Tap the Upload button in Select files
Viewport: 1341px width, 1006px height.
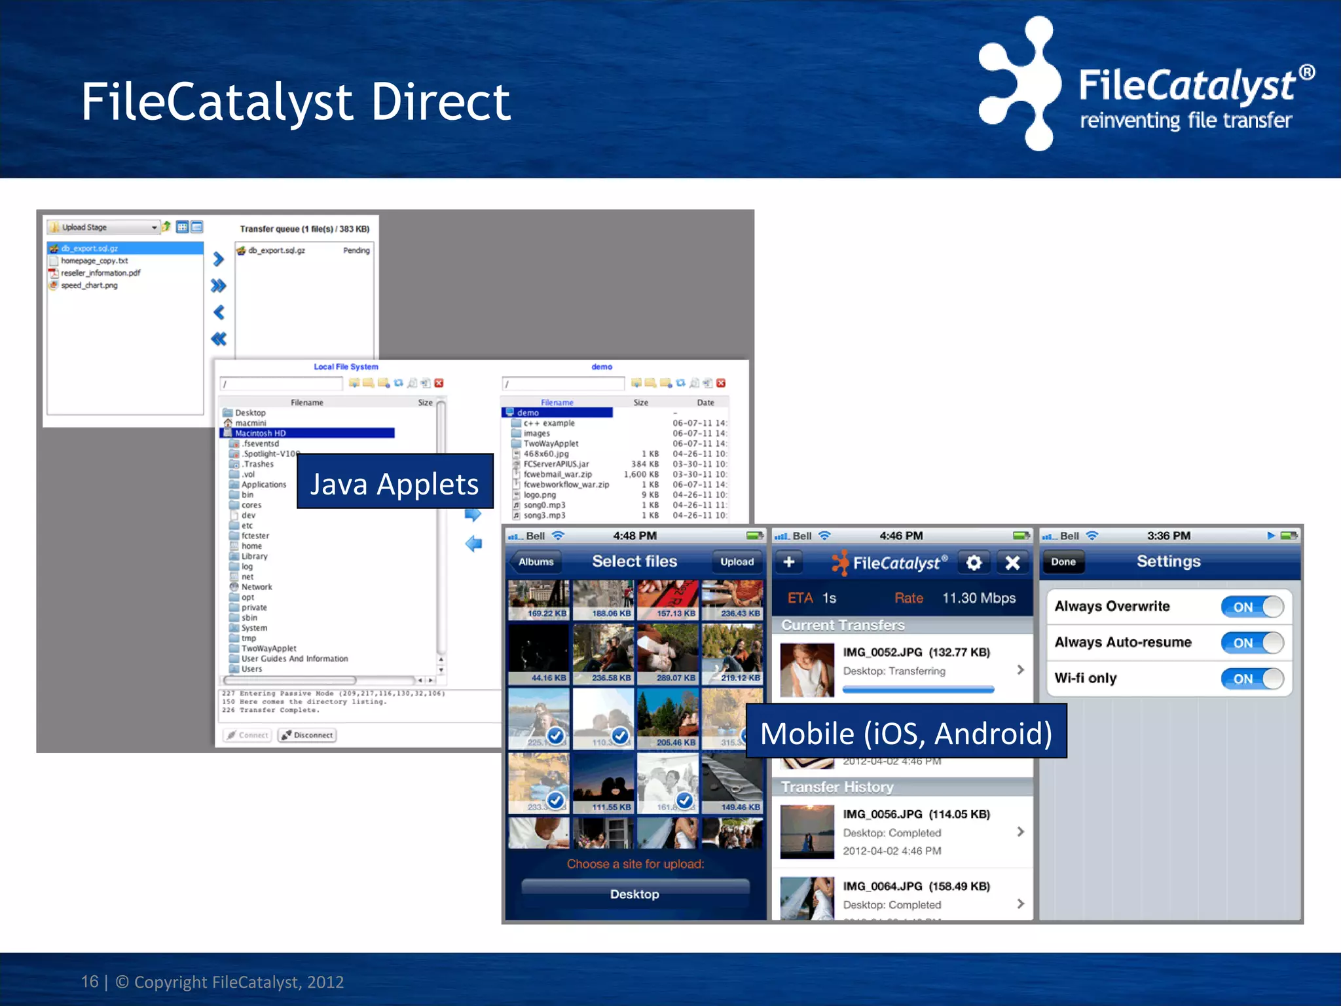point(737,562)
